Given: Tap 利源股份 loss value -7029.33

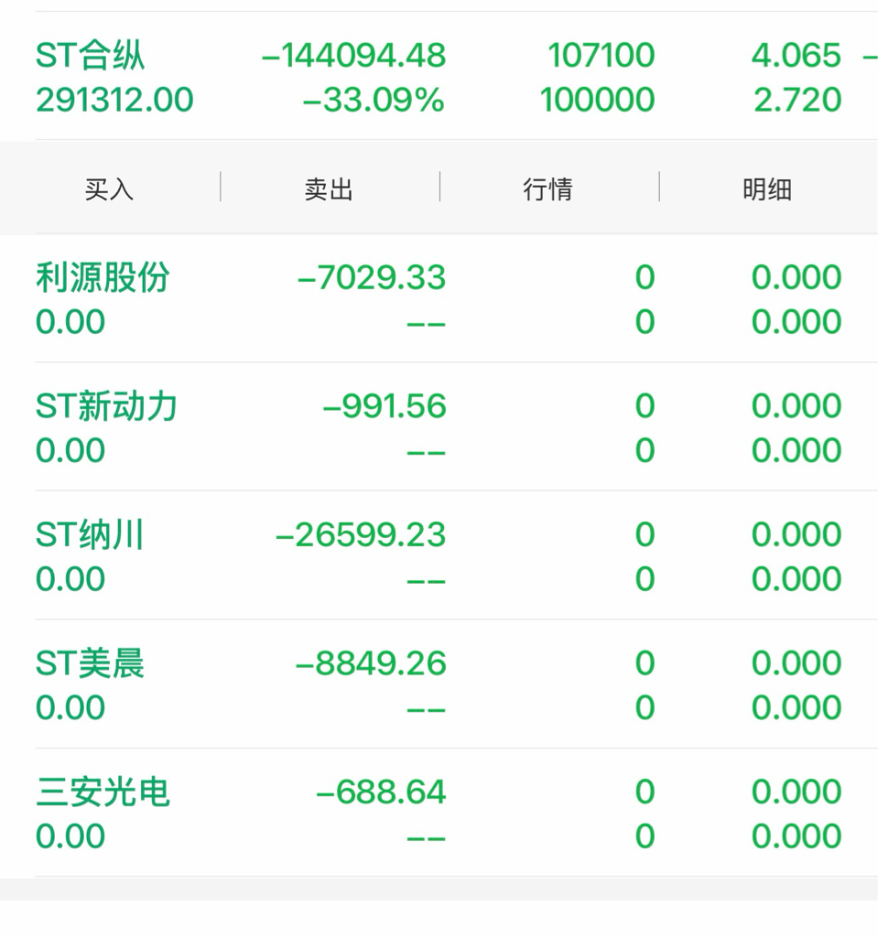Looking at the screenshot, I should pos(372,277).
